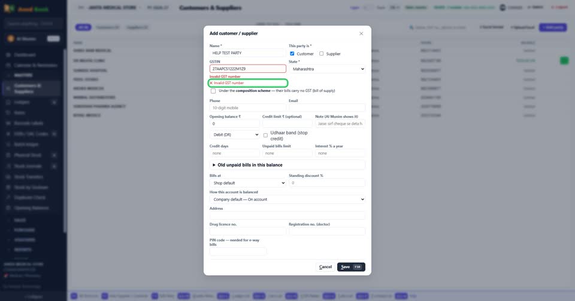575x301 pixels.
Task: Close the Add customer / supplier dialog
Action: click(x=361, y=33)
